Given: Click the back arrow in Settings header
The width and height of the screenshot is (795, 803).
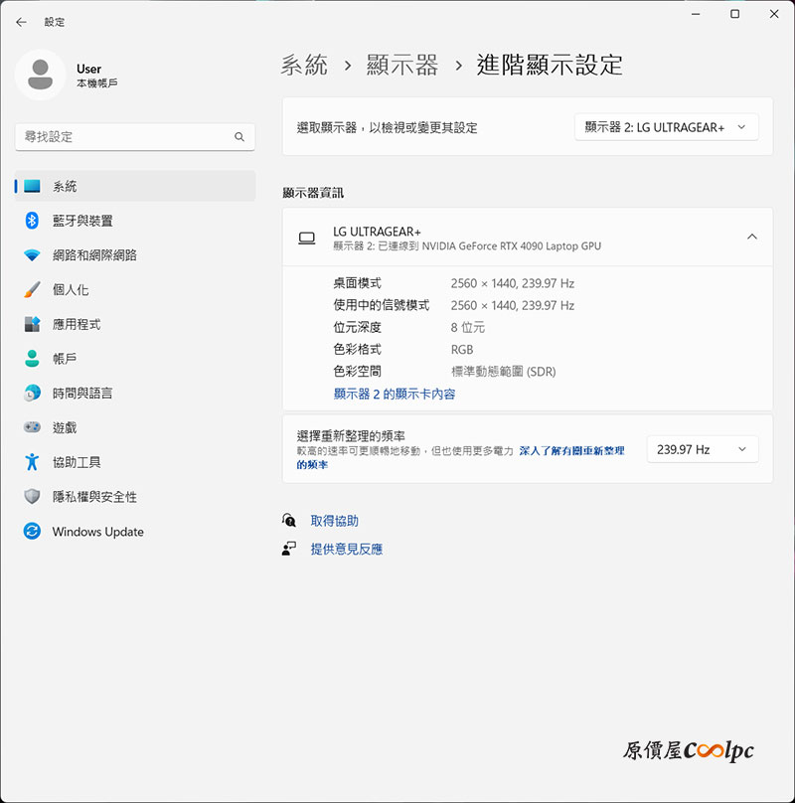Looking at the screenshot, I should 21,22.
